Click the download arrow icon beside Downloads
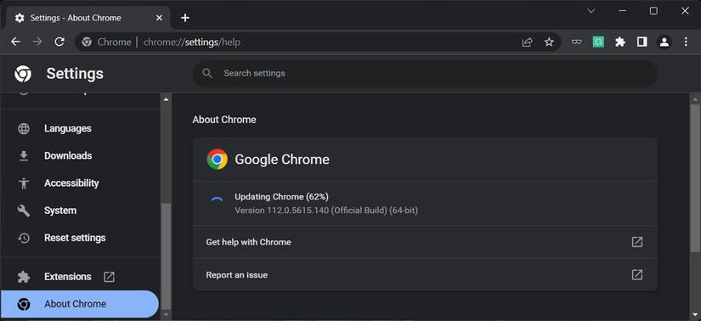The height and width of the screenshot is (321, 701). tap(24, 156)
